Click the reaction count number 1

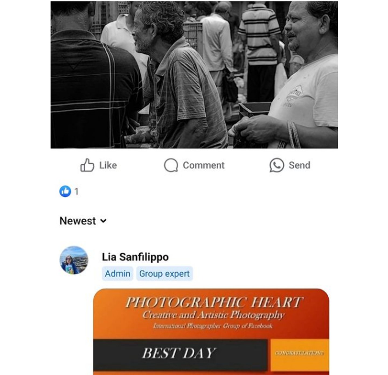(x=77, y=191)
